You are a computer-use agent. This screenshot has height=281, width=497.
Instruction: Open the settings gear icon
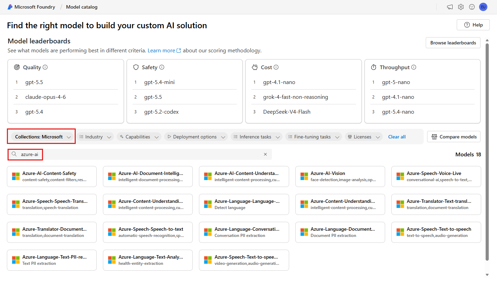(461, 7)
